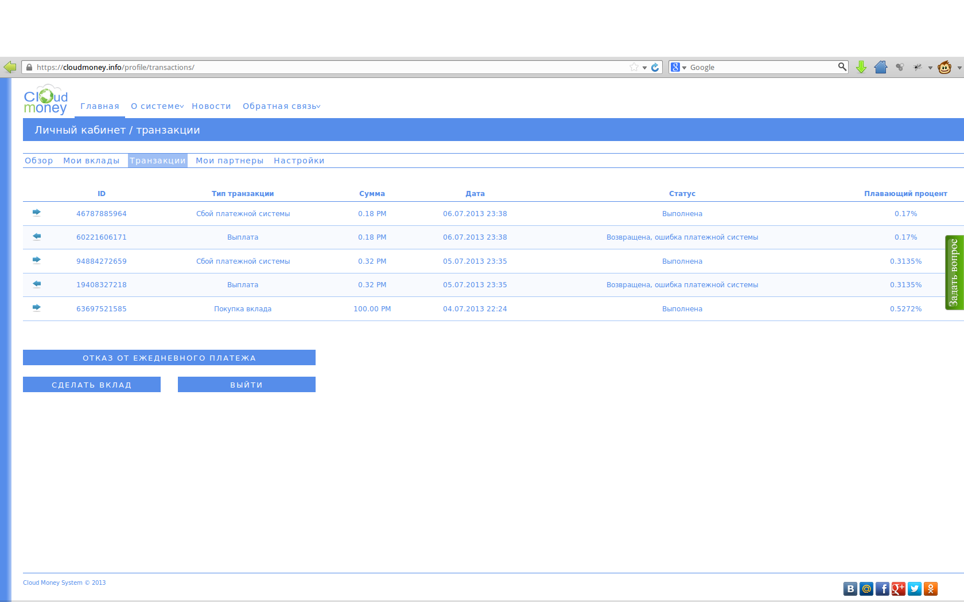Click the Odnoklassniki orange share icon
964x602 pixels.
931,589
